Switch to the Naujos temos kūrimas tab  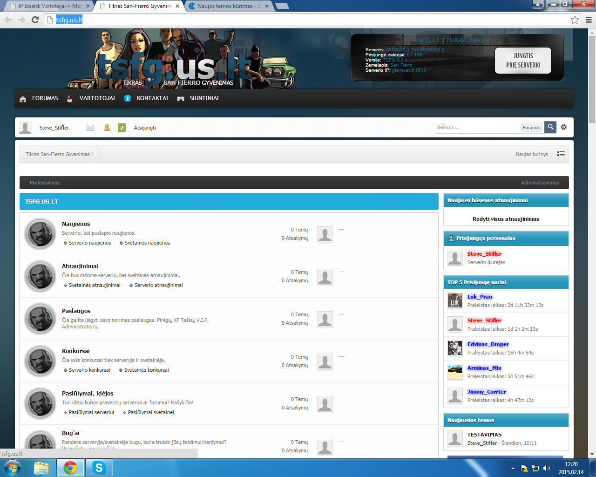pyautogui.click(x=228, y=6)
